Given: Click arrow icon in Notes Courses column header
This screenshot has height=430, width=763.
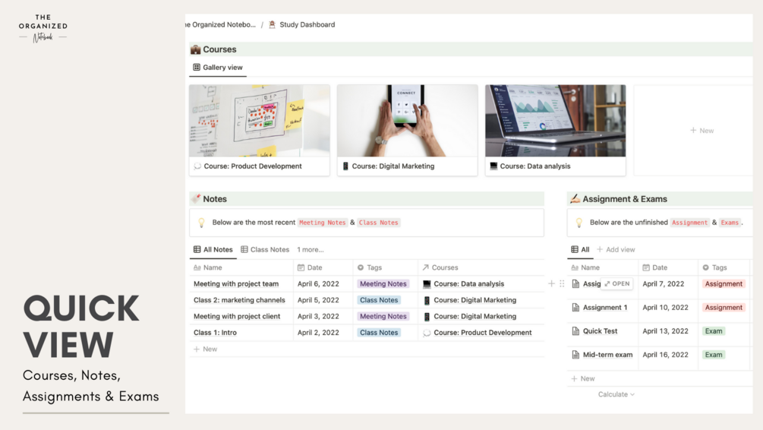Looking at the screenshot, I should tap(426, 267).
